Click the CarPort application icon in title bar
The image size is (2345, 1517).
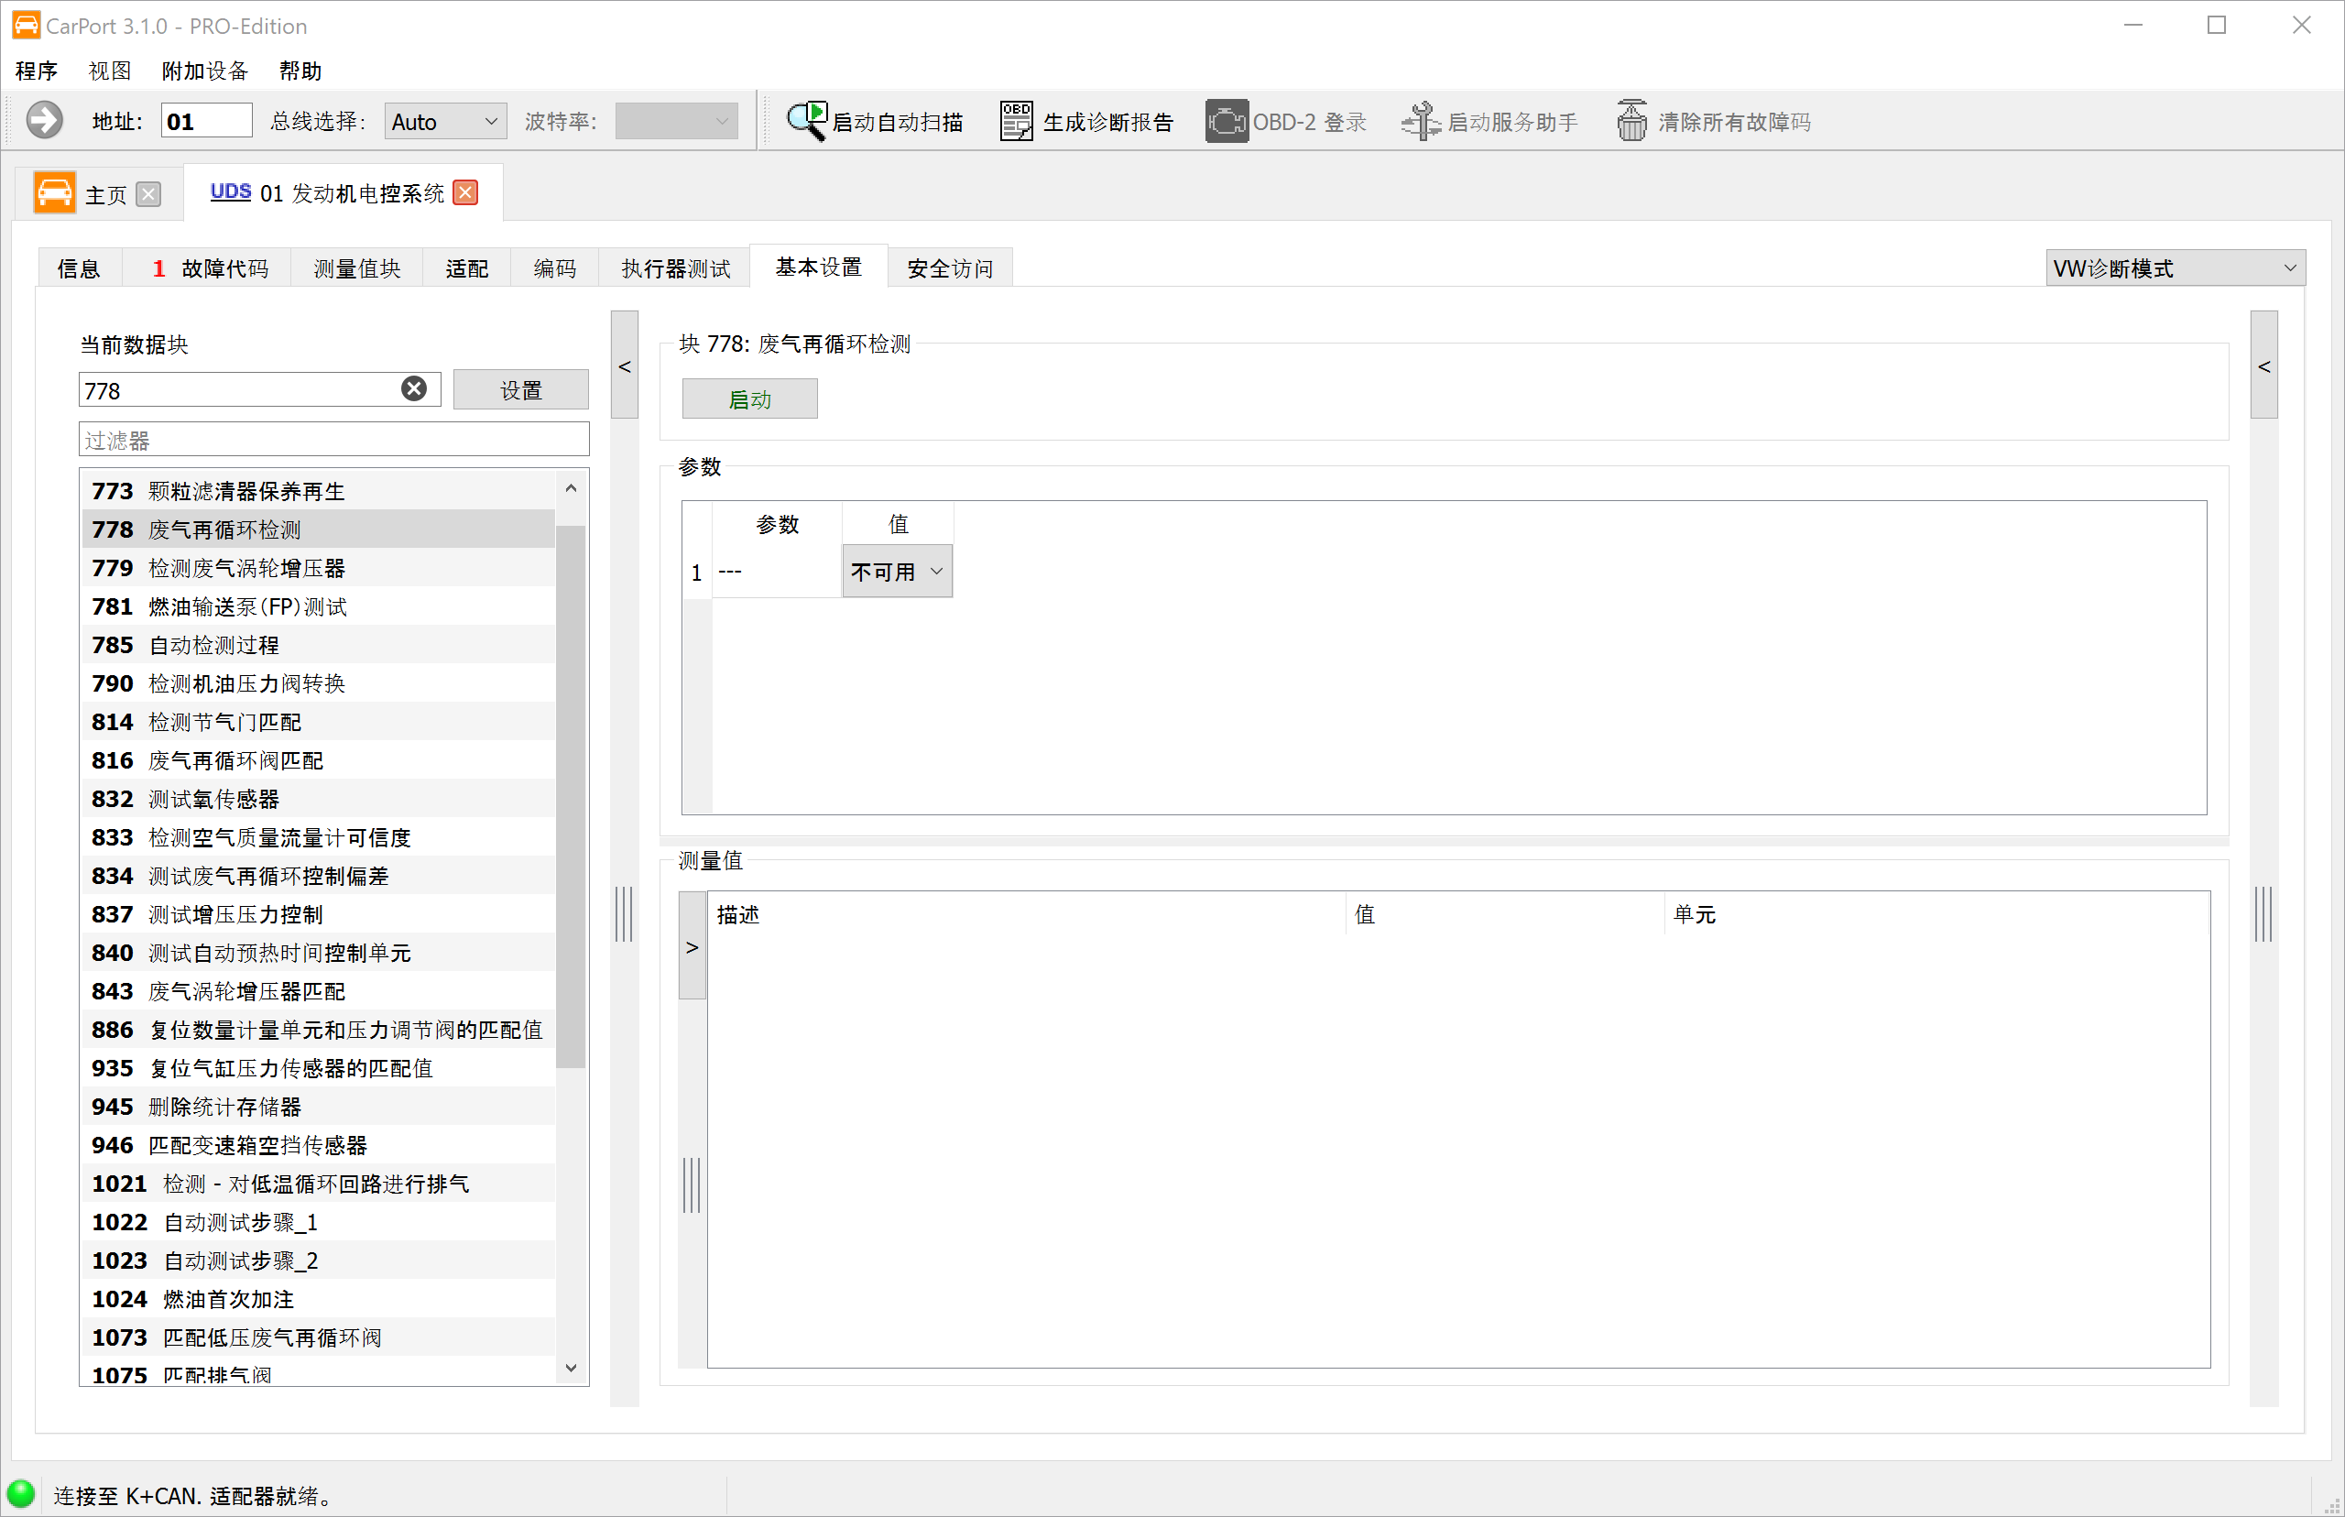click(26, 25)
